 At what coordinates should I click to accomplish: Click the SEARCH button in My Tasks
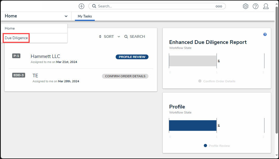coord(134,37)
